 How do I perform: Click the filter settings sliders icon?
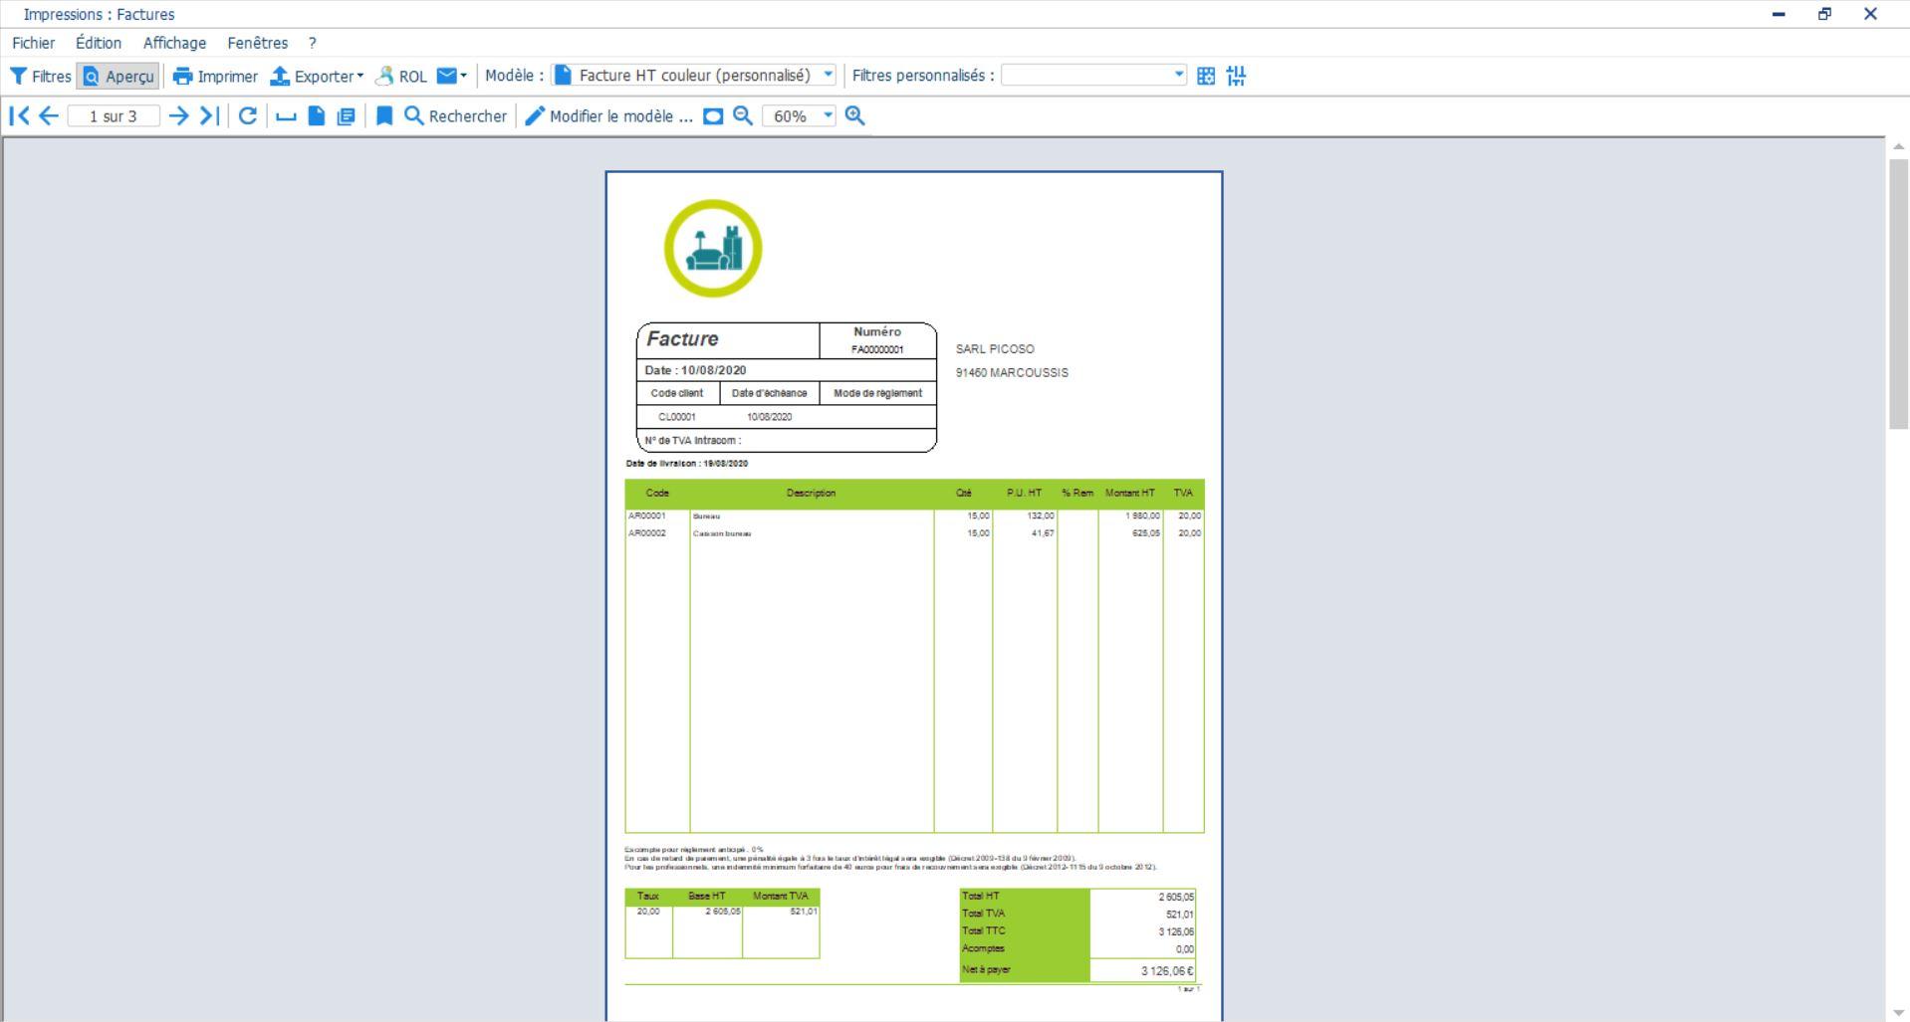coord(1236,75)
